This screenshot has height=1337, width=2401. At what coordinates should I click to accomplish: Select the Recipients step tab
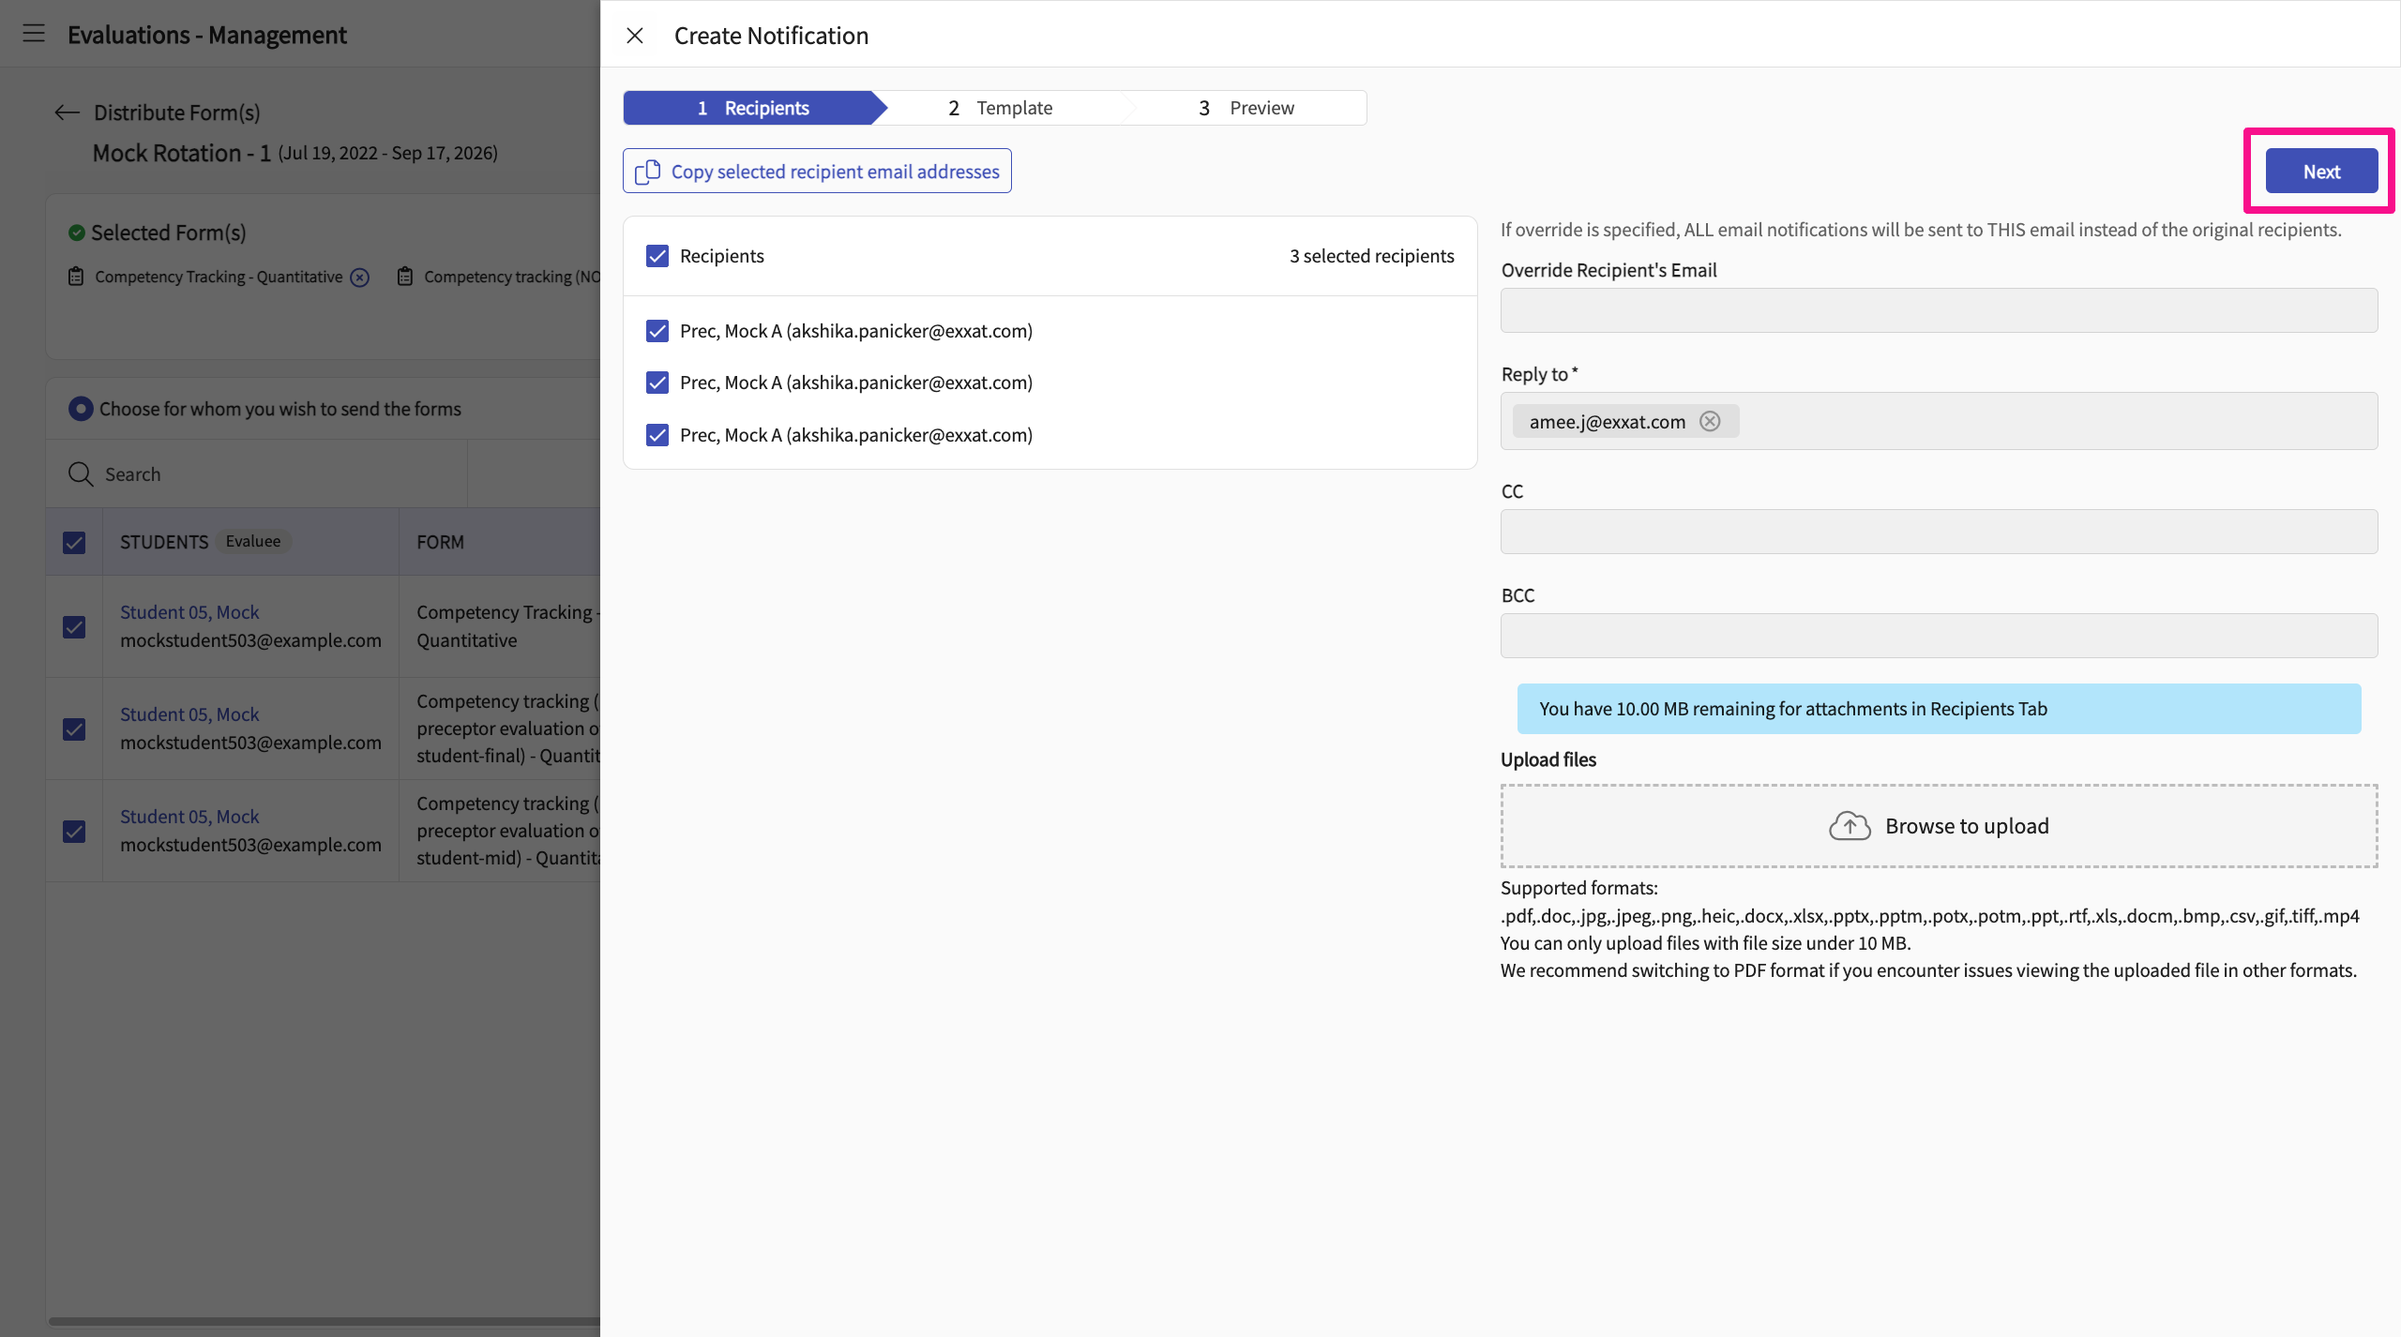(x=753, y=108)
